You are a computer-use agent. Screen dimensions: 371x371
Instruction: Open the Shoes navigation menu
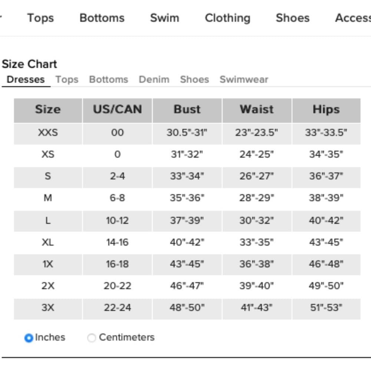tap(293, 18)
